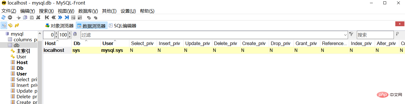Click the STOP icon in toolbar
The height and width of the screenshot is (104, 405).
tap(10, 17)
